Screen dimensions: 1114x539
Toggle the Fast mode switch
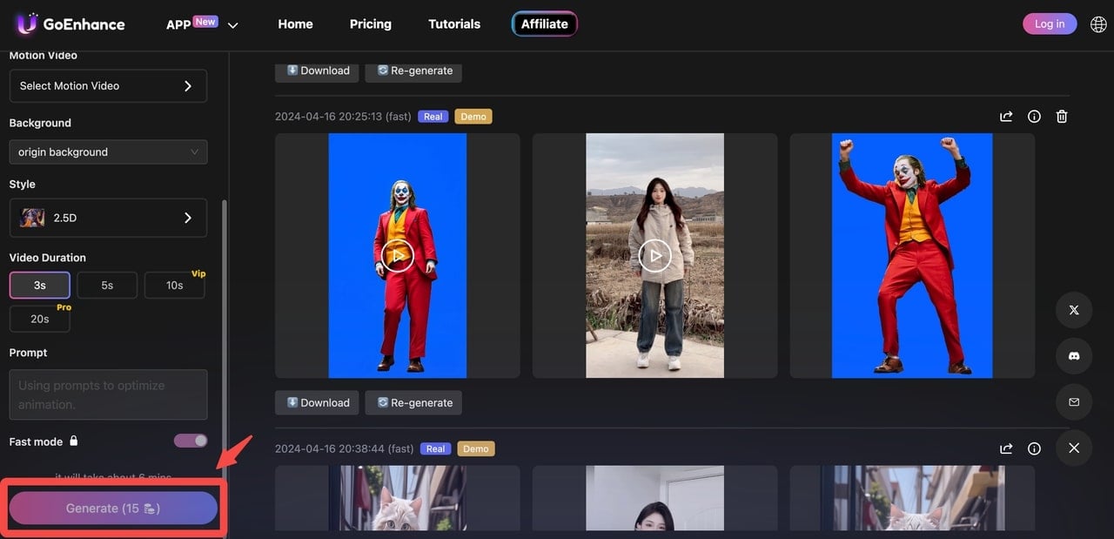191,441
